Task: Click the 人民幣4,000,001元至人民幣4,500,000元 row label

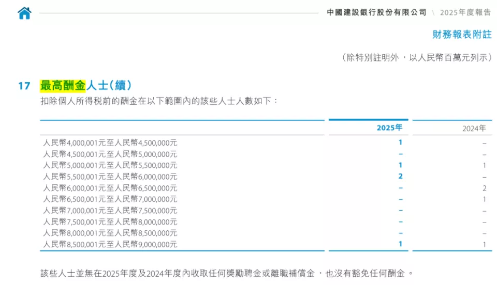Action: 110,142
